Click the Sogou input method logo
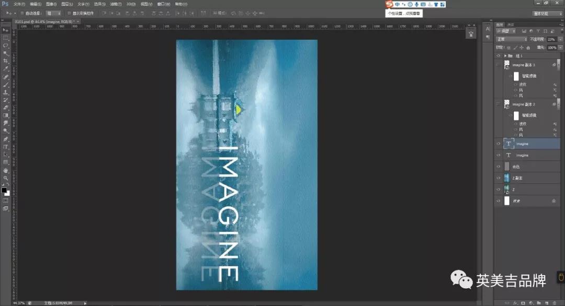This screenshot has height=306, width=565. (389, 4)
